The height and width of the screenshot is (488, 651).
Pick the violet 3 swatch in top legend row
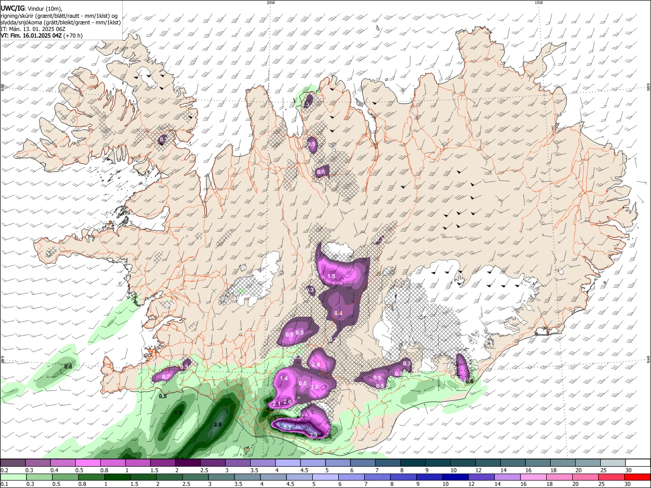pyautogui.click(x=238, y=463)
